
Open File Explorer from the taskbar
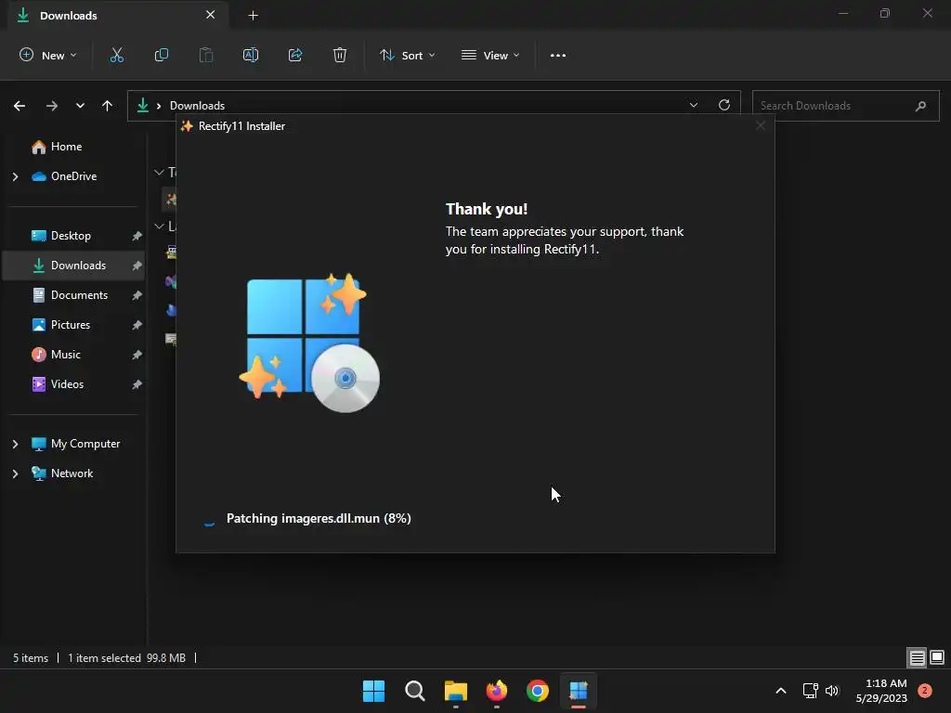(455, 691)
